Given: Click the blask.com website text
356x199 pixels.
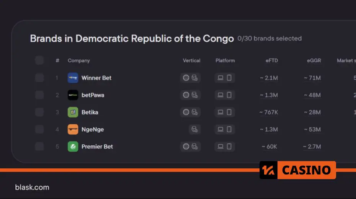Looking at the screenshot, I should [x=32, y=188].
